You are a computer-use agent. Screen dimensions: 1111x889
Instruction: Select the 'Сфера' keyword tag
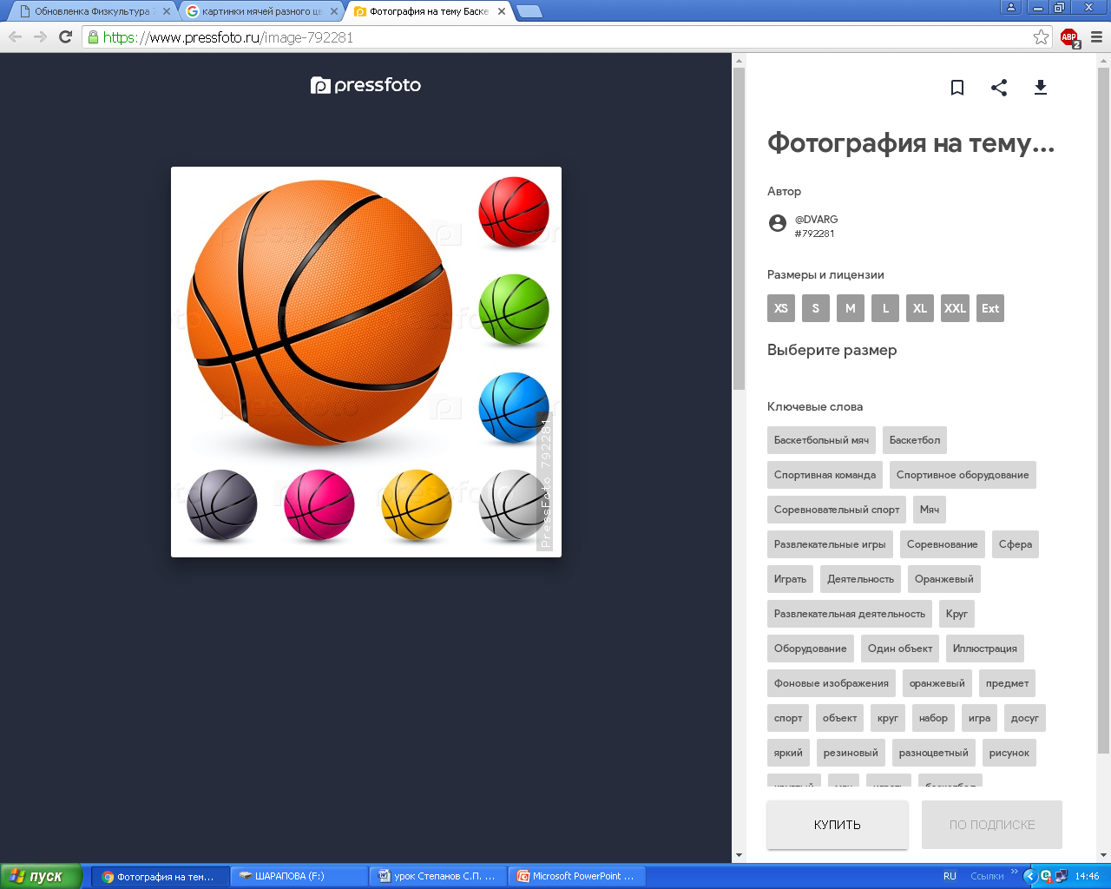coord(1016,544)
